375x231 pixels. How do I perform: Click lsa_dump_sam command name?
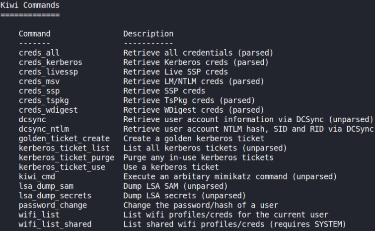point(46,186)
